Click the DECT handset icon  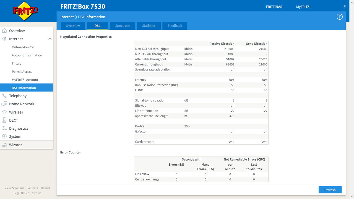[x=4, y=120]
